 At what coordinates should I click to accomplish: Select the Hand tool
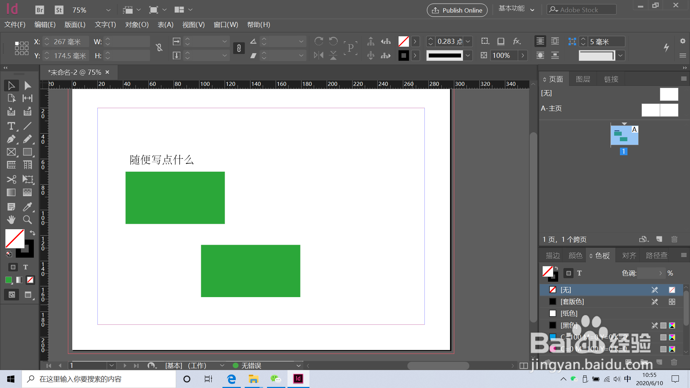[x=11, y=220]
